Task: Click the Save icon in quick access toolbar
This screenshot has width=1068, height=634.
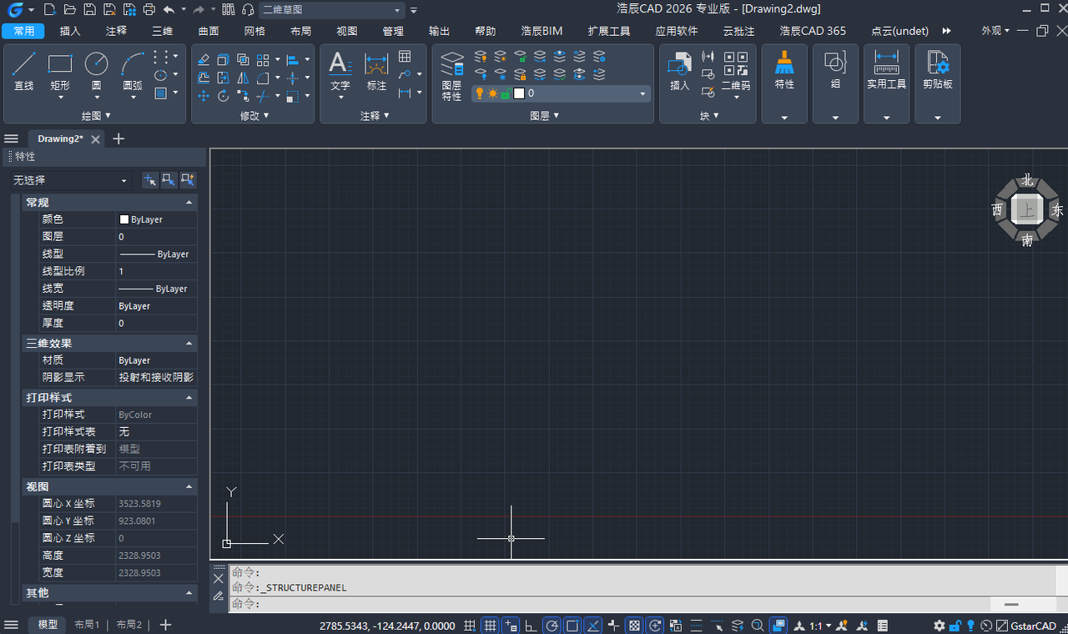Action: coord(90,9)
